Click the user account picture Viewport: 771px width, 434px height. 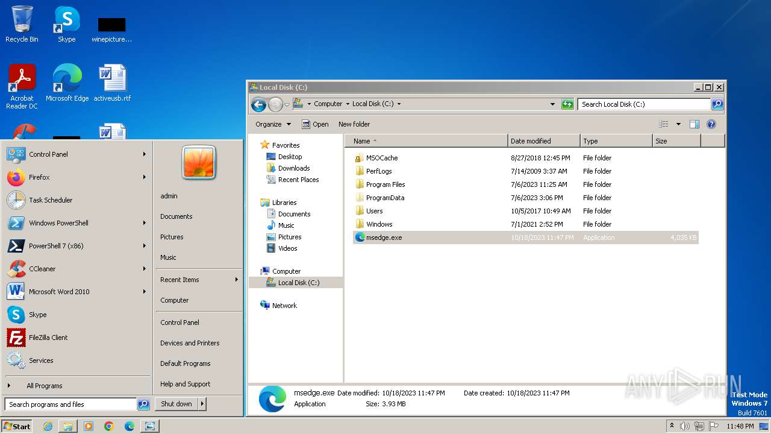click(199, 162)
